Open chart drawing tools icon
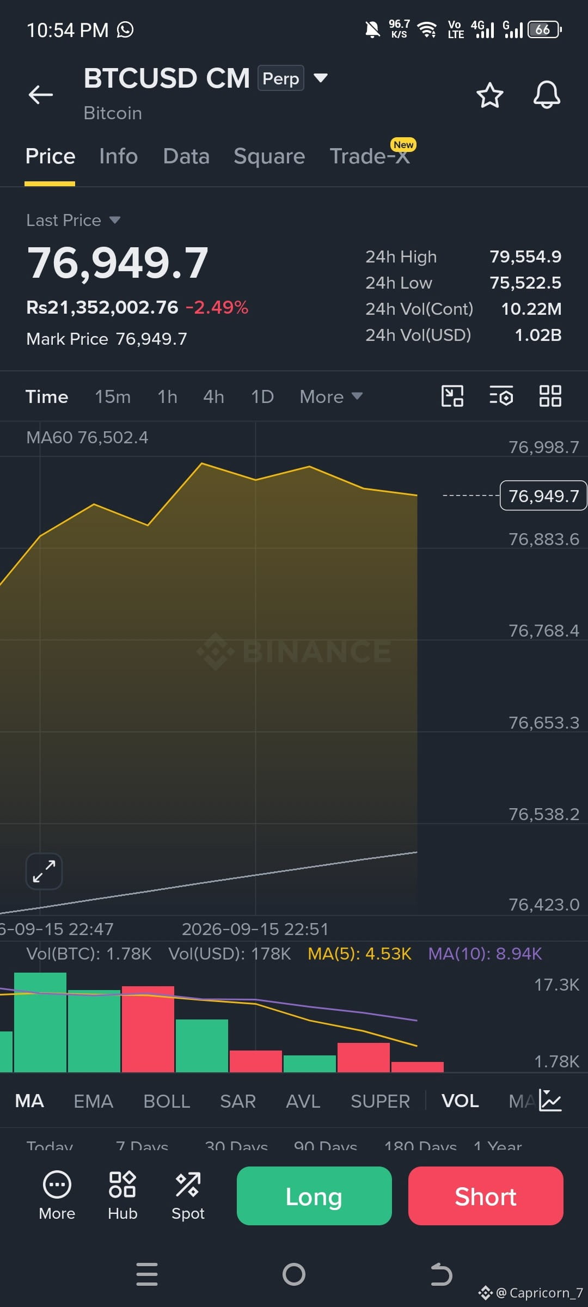This screenshot has width=588, height=1307. pos(452,396)
